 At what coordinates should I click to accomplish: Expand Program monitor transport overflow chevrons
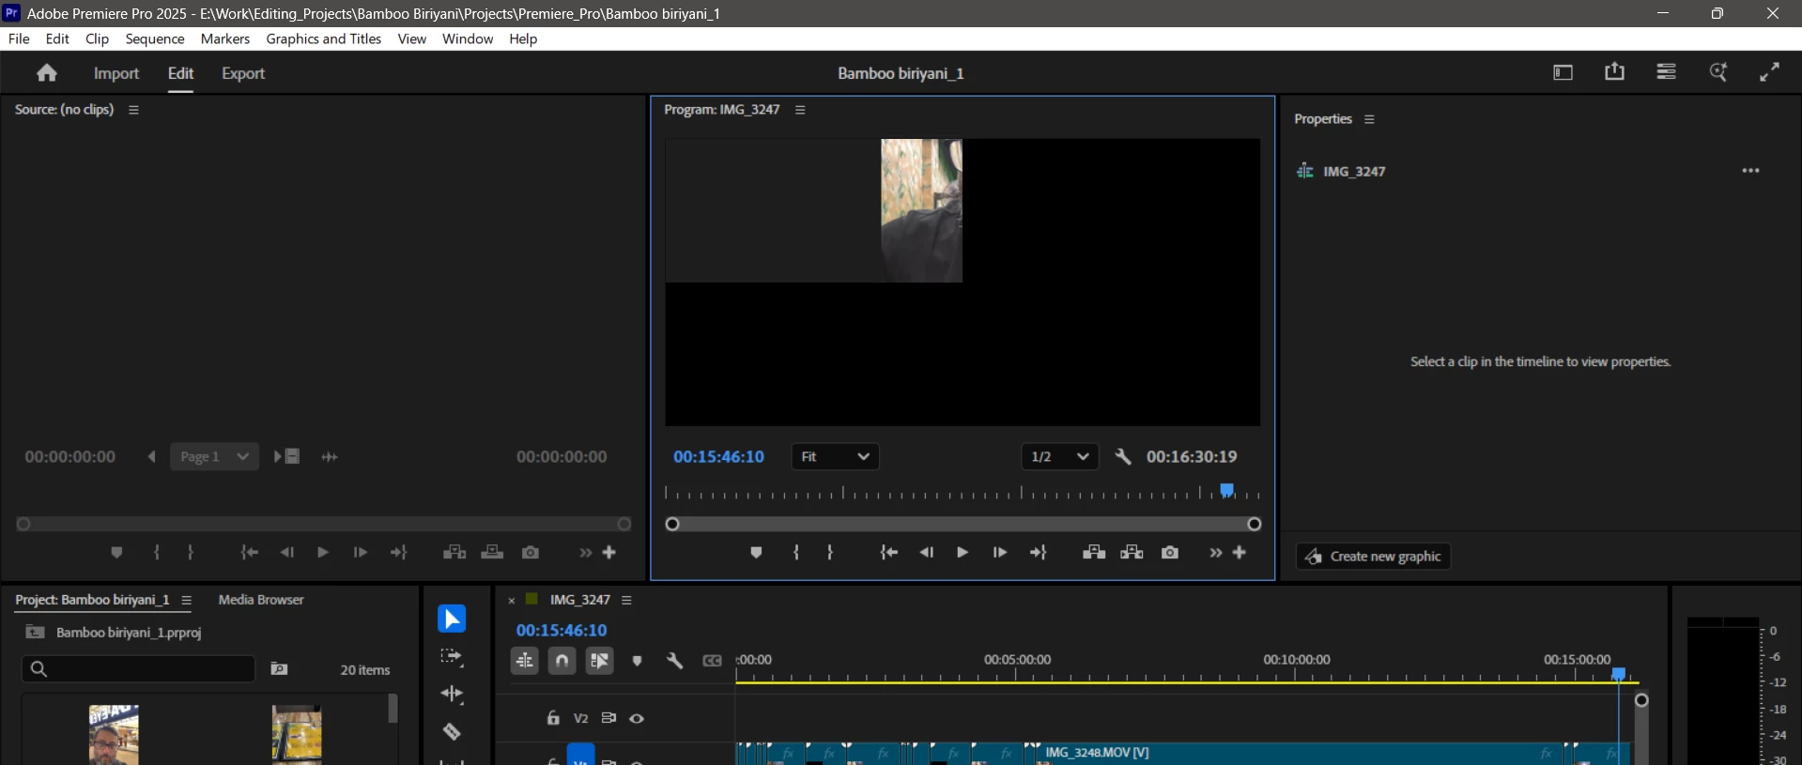point(1216,553)
